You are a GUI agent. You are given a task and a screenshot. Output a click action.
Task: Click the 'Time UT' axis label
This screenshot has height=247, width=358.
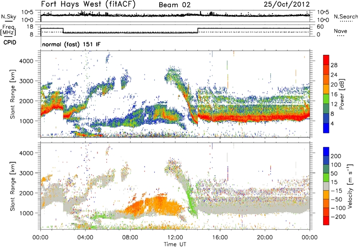[175, 244]
